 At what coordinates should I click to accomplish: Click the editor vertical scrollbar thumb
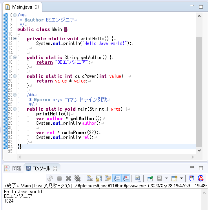tap(199, 92)
